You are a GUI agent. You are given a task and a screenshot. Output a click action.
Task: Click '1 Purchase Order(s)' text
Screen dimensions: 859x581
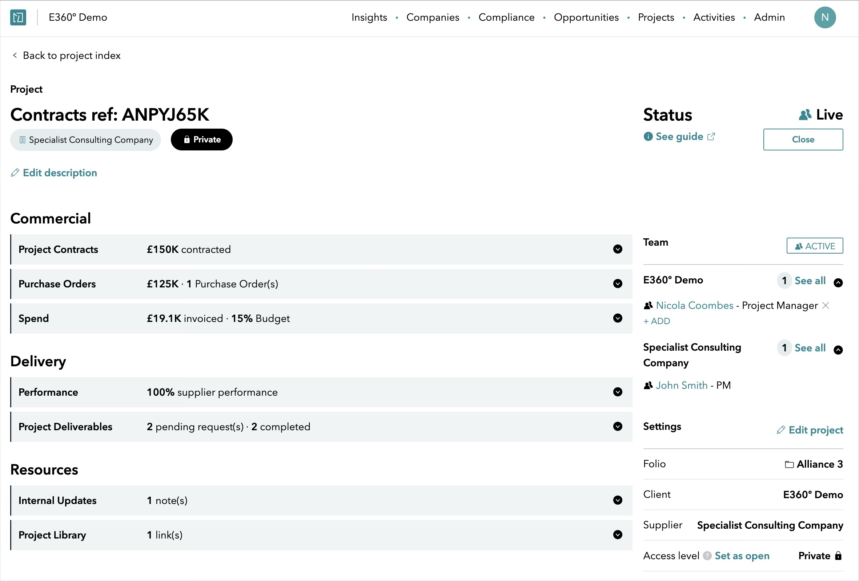232,284
